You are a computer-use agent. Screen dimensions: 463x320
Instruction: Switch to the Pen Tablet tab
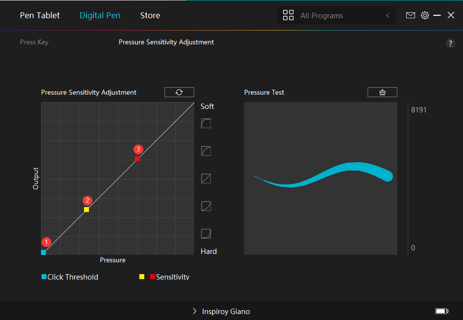click(40, 15)
